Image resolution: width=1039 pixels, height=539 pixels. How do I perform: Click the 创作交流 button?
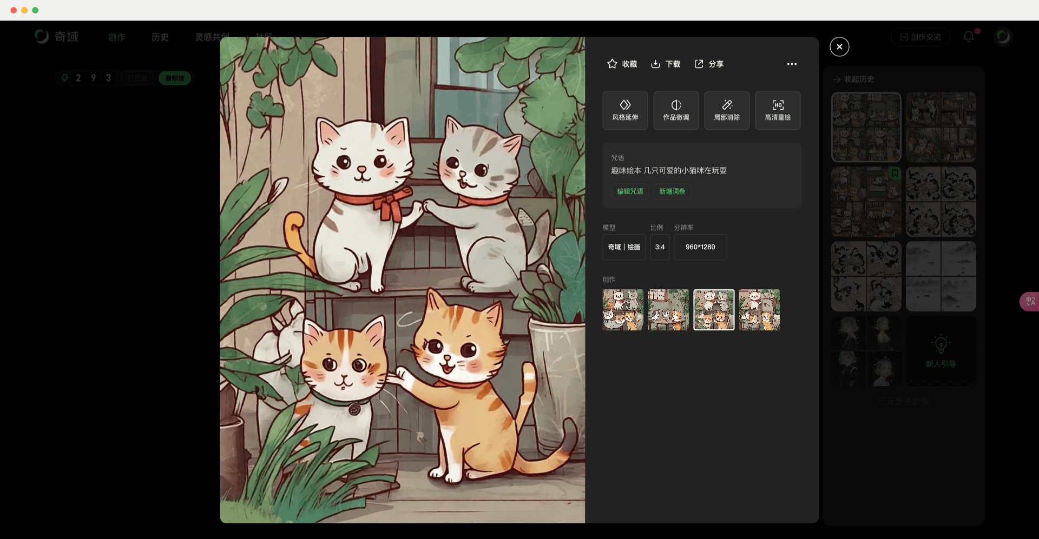[920, 37]
